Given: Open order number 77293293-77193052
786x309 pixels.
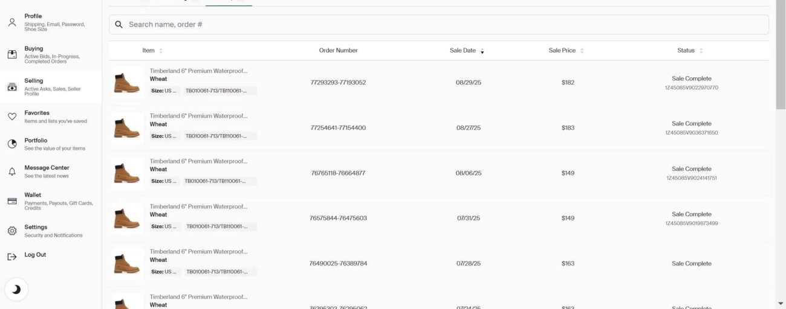Looking at the screenshot, I should tap(338, 83).
